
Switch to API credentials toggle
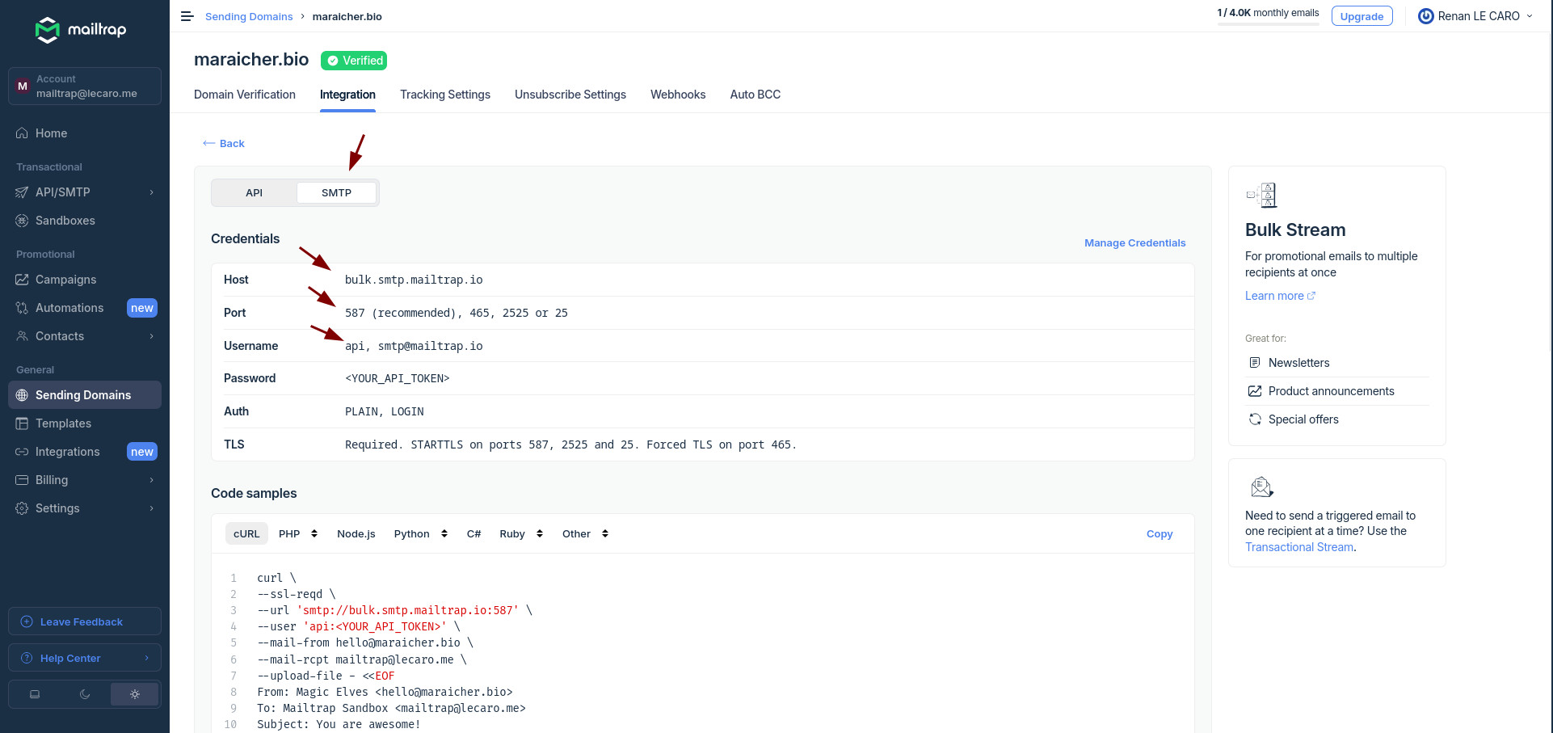(254, 193)
